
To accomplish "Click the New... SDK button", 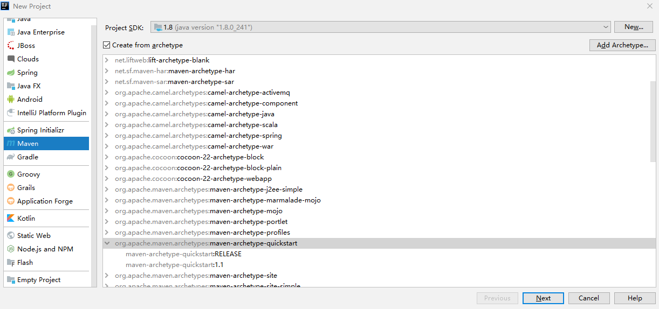I will (x=634, y=27).
